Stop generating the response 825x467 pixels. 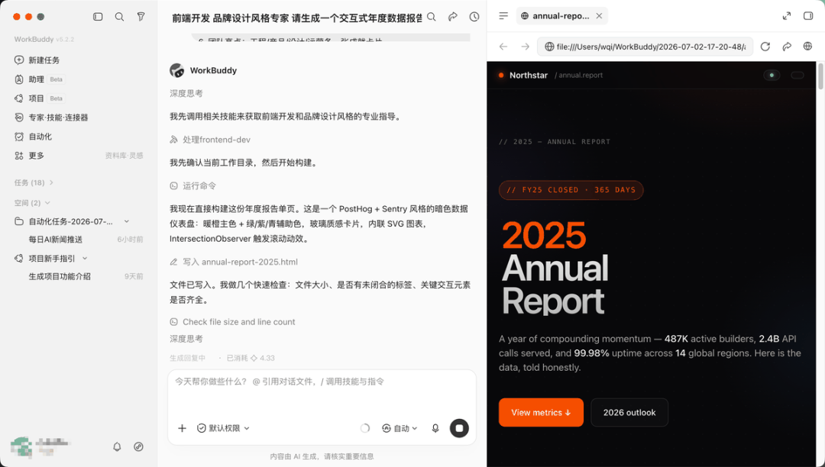(459, 428)
